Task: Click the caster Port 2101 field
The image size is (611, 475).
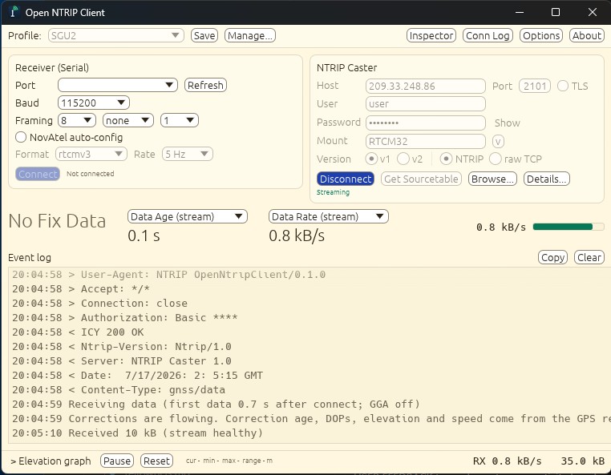Action: coord(535,86)
